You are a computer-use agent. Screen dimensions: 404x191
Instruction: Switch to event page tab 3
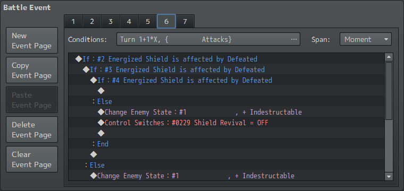111,21
